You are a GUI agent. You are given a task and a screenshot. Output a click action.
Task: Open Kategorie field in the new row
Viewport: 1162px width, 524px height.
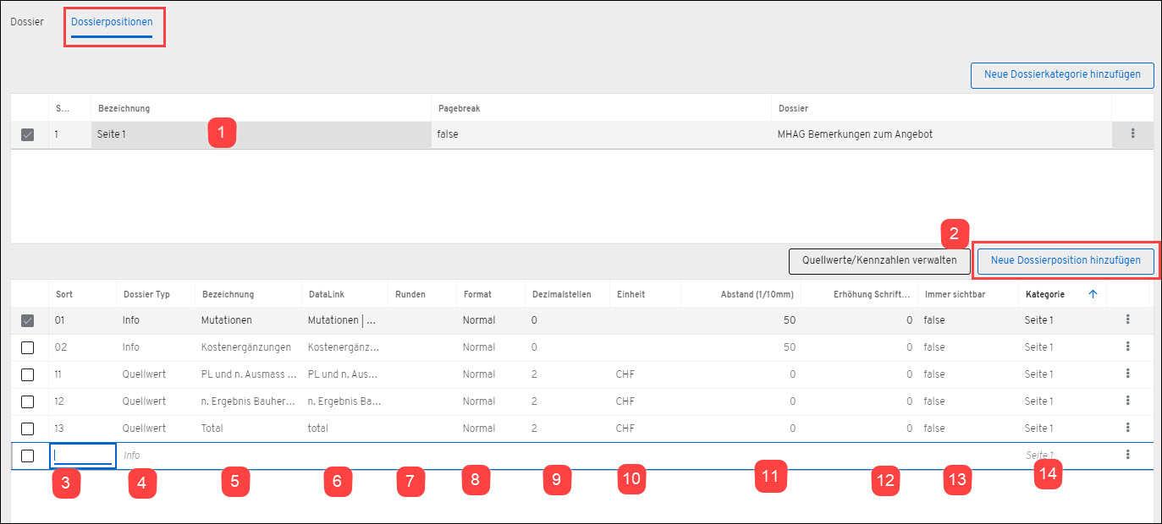tap(1060, 455)
